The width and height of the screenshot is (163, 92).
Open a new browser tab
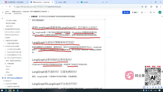coord(107,2)
